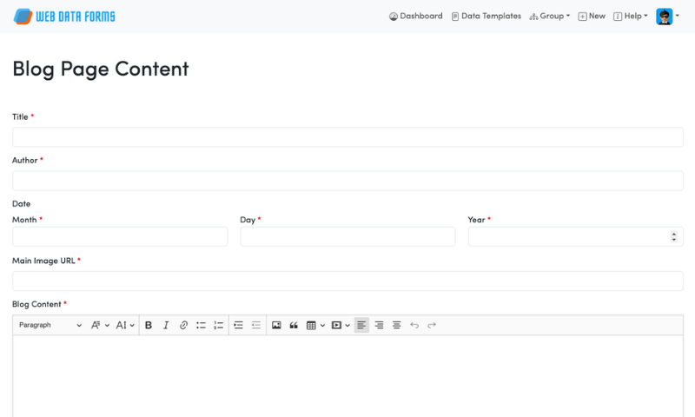The image size is (695, 417).
Task: Create a bulleted list
Action: [x=201, y=325]
